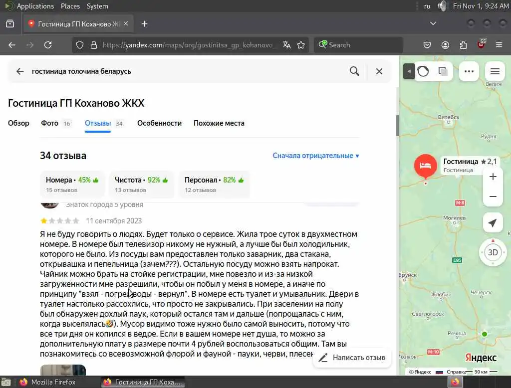Screen dimensions: 511x388
Task: Open the Firefox View icon
Action: tap(10, 24)
